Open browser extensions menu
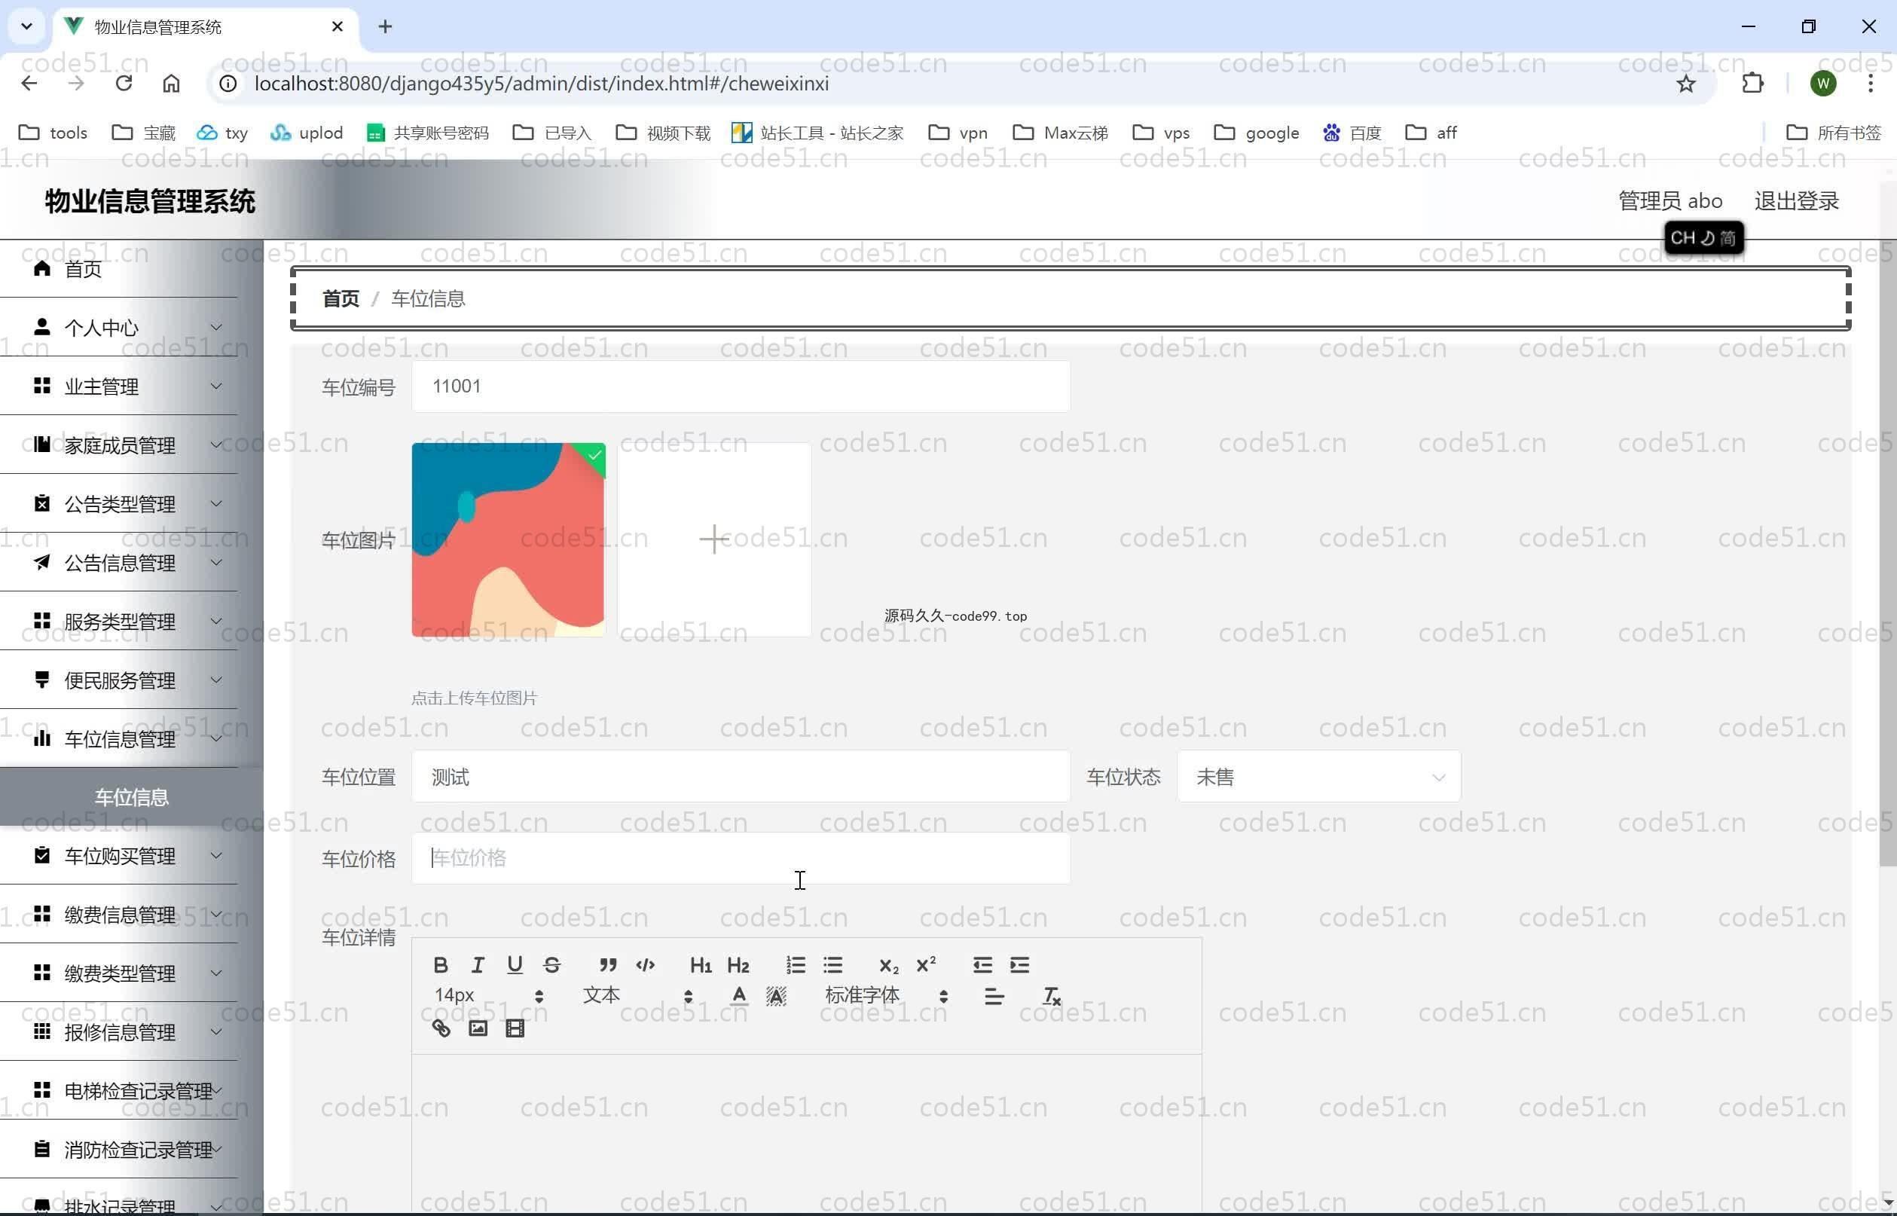Image resolution: width=1897 pixels, height=1216 pixels. [1752, 83]
